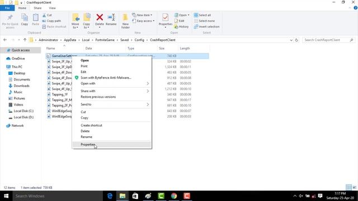Open the address bar history dropdown
Screen dimensions: 358x201
point(291,40)
